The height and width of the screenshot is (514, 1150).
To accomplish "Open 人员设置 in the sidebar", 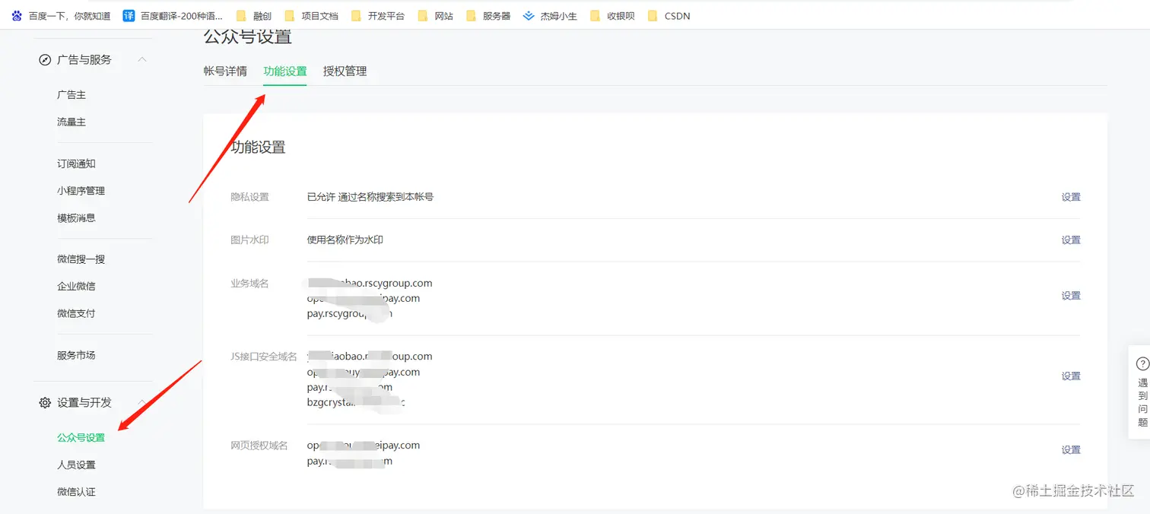I will 76,465.
